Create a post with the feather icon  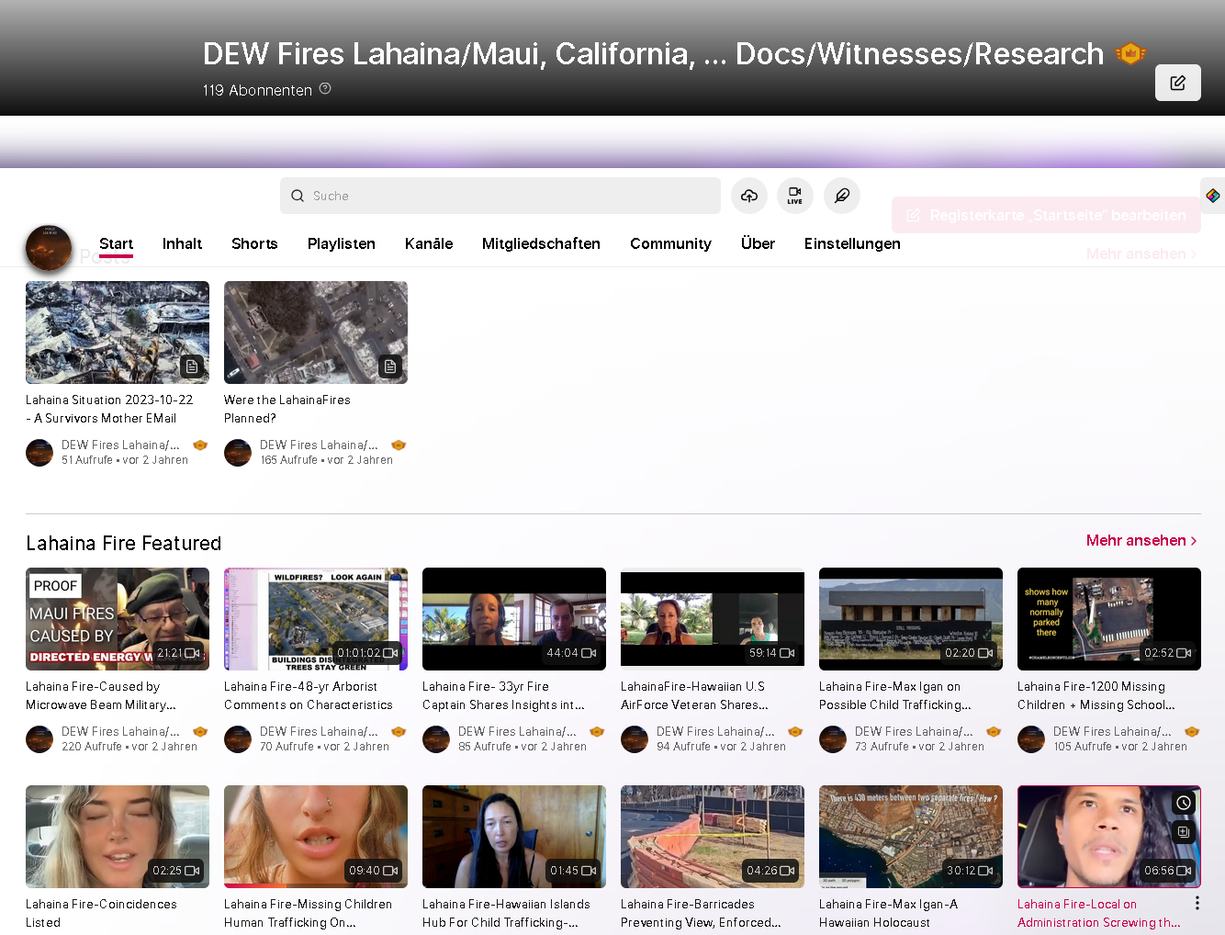tap(841, 196)
